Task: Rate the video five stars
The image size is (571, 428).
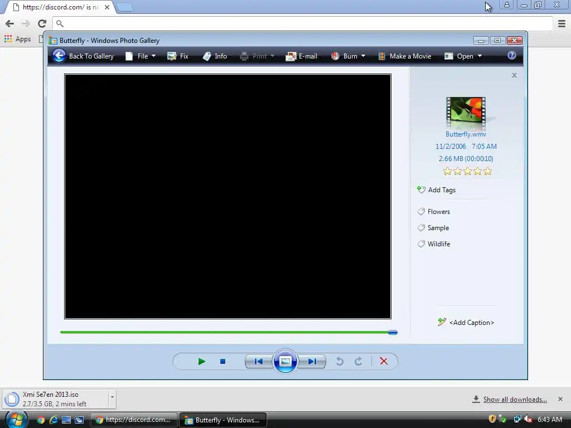Action: pos(487,171)
